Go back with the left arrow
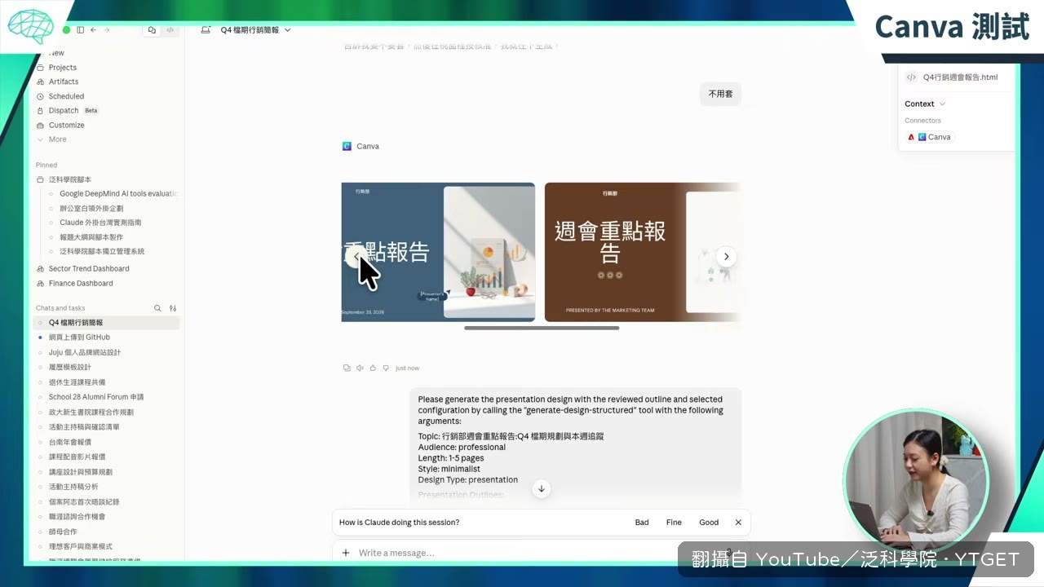 click(x=93, y=30)
